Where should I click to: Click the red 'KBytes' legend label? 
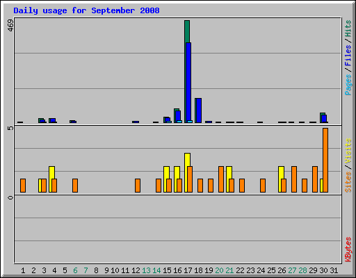click(348, 250)
